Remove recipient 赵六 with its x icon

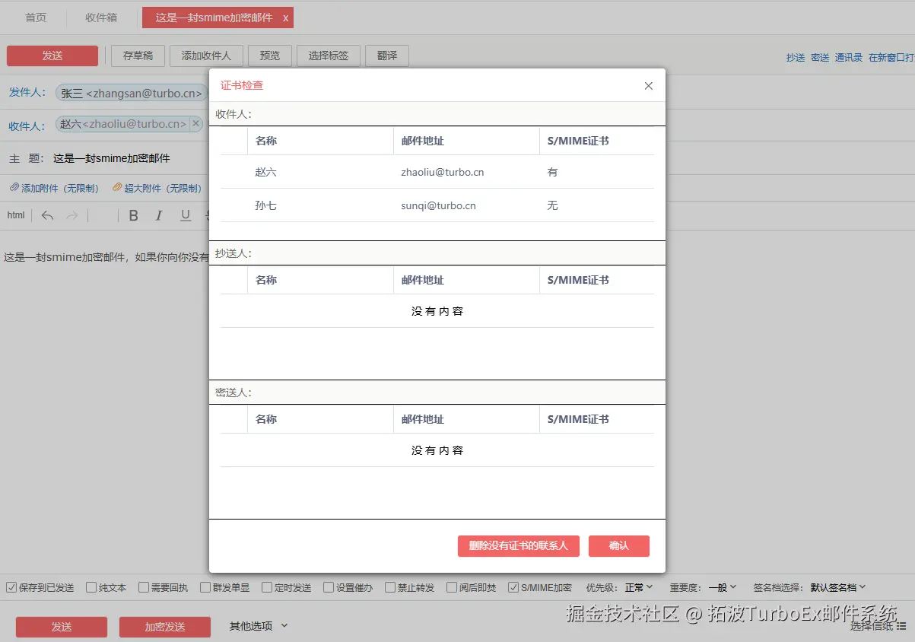click(195, 123)
